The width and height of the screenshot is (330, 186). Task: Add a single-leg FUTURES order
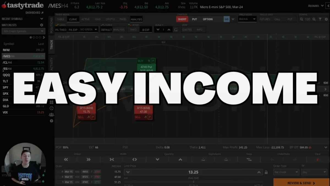tap(265, 19)
